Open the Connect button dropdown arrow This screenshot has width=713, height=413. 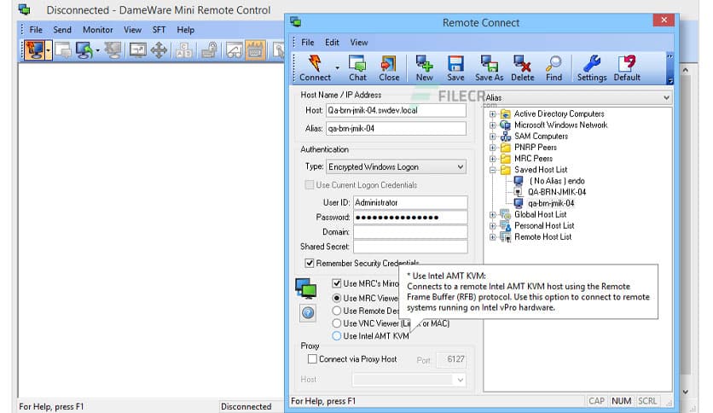coord(338,67)
